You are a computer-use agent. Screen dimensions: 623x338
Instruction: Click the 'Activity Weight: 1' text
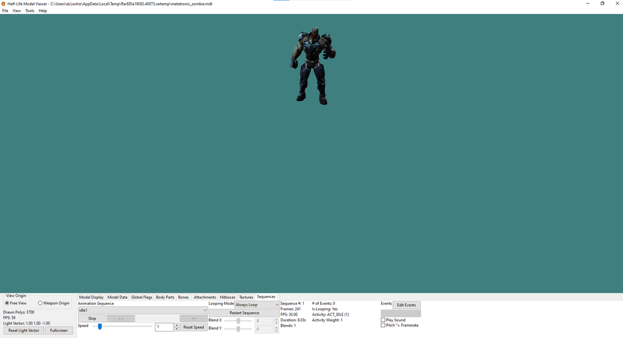point(327,320)
